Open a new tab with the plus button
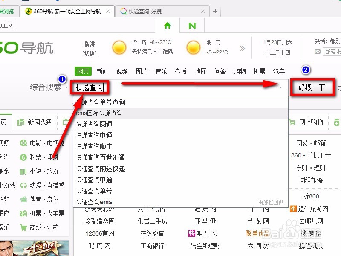Image resolution: width=341 pixels, height=256 pixels. (x=215, y=11)
